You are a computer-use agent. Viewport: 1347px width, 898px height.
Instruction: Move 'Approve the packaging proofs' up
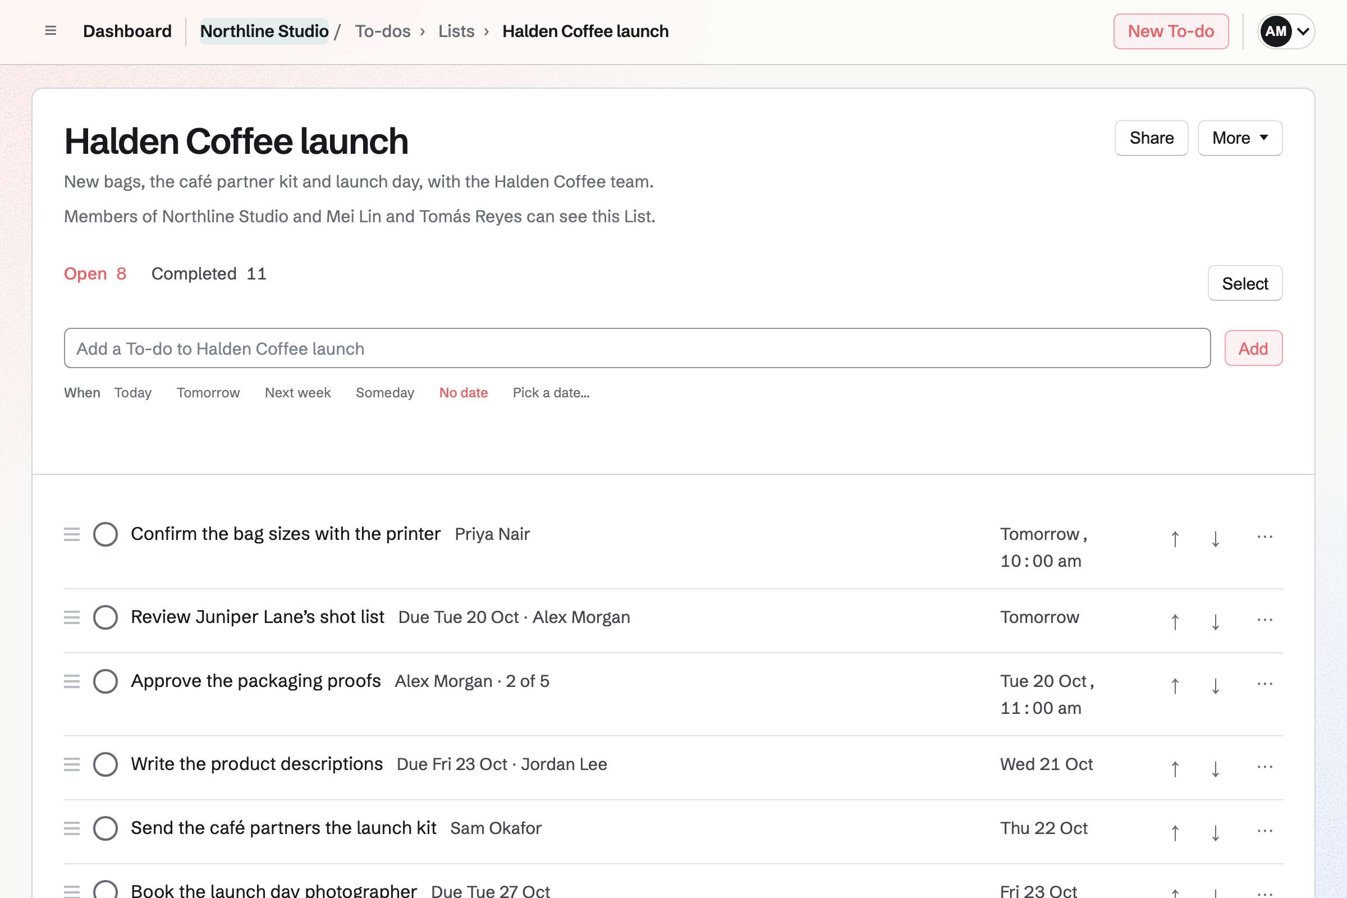click(x=1175, y=685)
